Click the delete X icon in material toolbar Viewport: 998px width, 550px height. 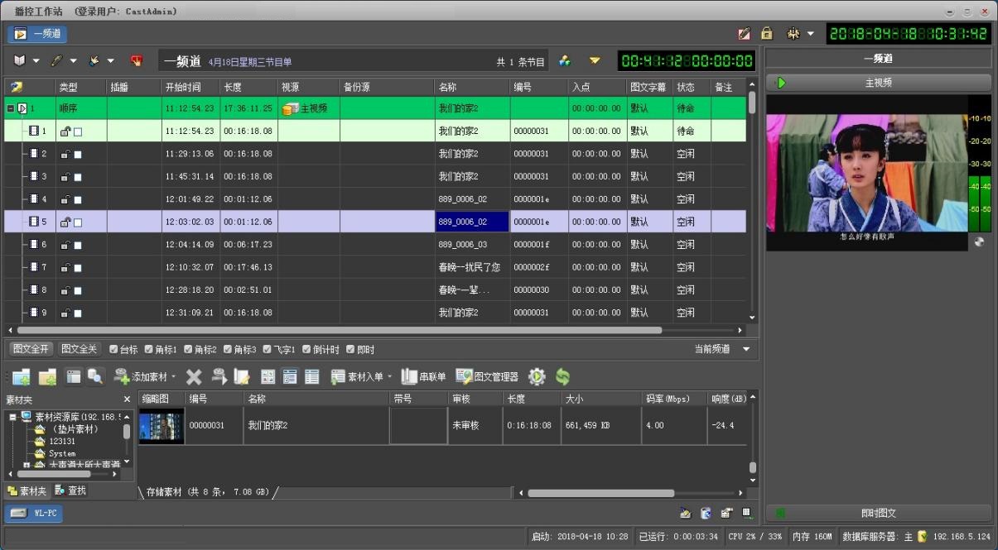coord(194,377)
